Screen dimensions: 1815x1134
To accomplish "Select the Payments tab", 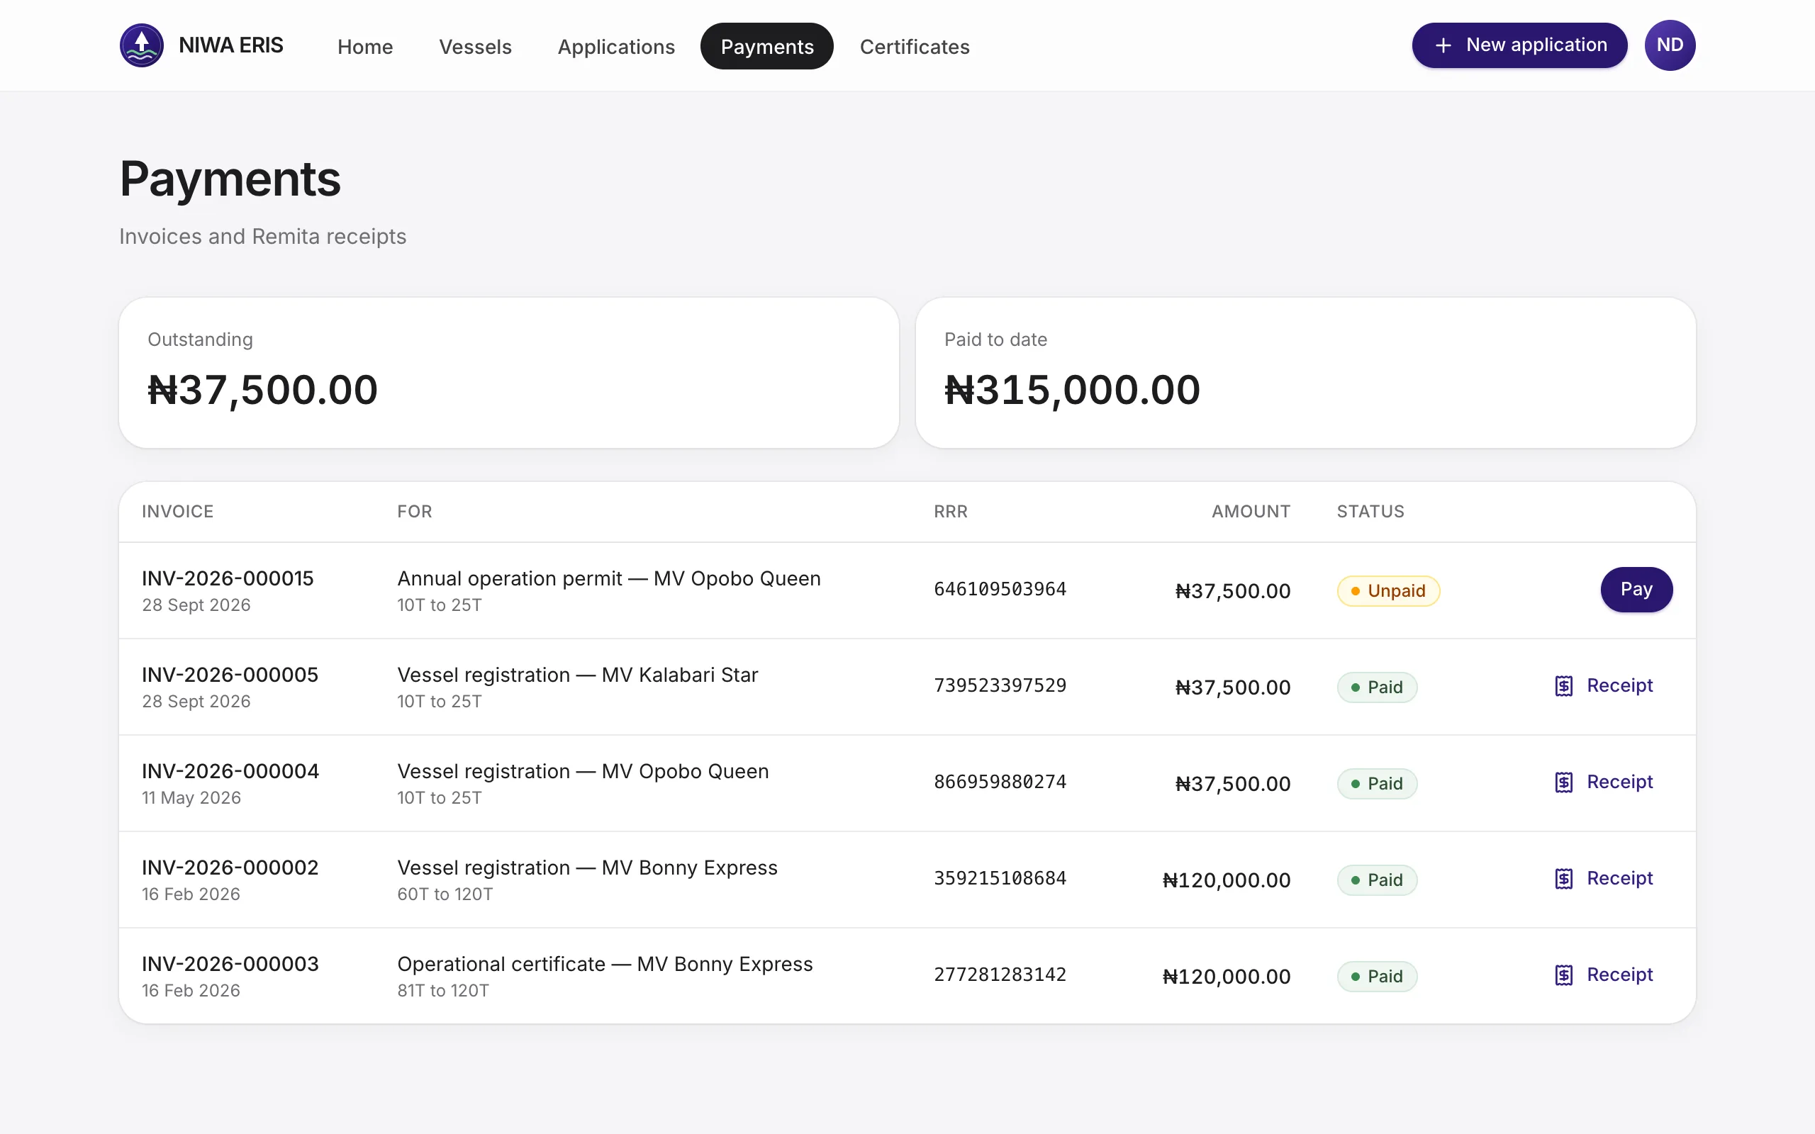I will (x=766, y=47).
